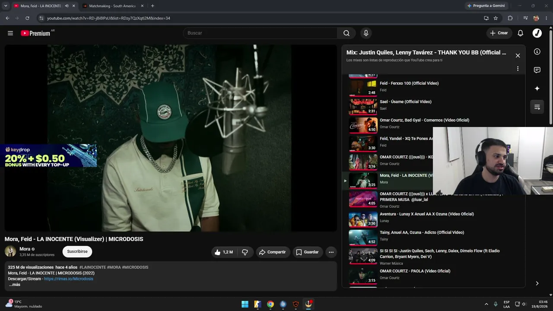Dislike the LA INOCENTE video
Viewport: 553px width, 311px height.
(245, 252)
